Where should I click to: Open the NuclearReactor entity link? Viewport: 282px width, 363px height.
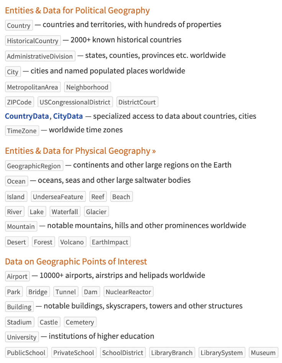pos(128,292)
